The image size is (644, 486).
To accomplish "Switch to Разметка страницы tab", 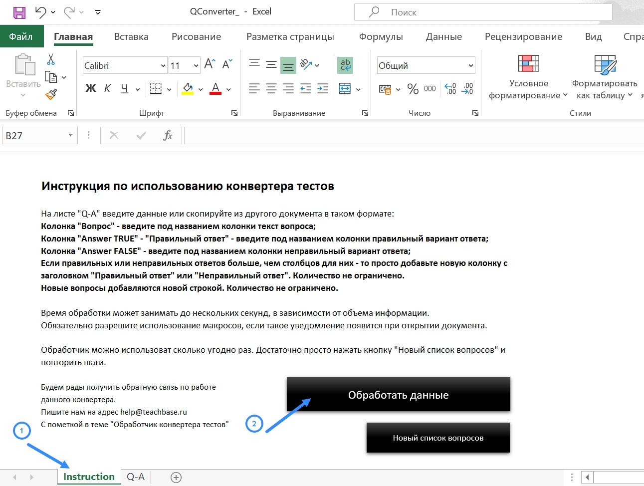I will pyautogui.click(x=290, y=36).
